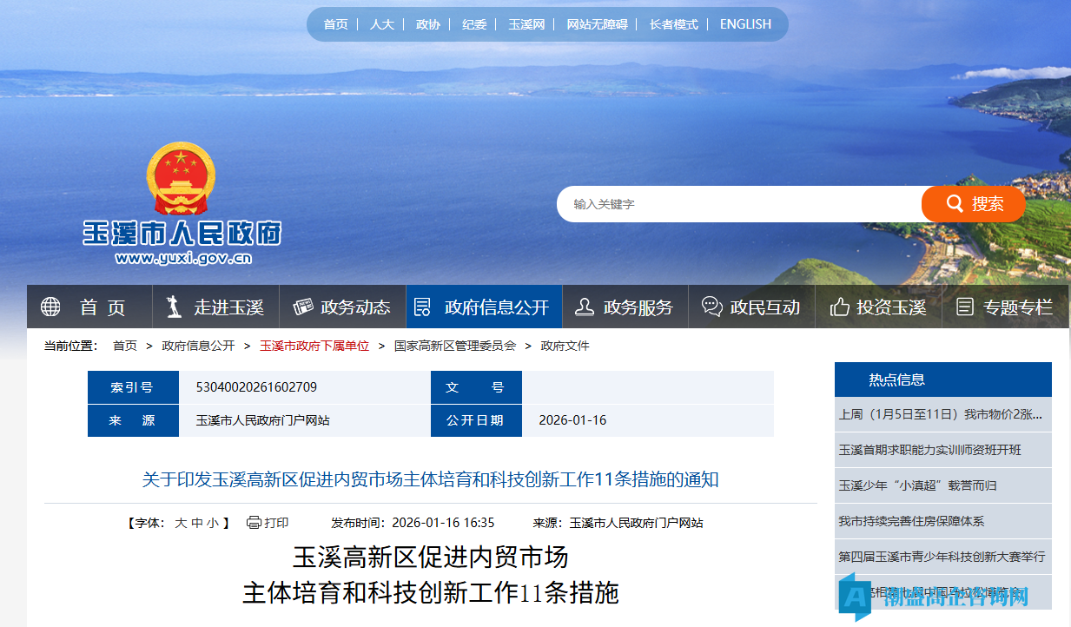Select the globe icon beside 首页
This screenshot has width=1071, height=627.
[x=50, y=306]
